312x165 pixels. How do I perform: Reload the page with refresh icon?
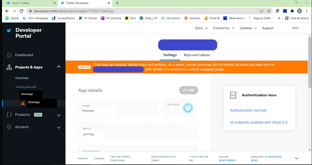pyautogui.click(x=21, y=11)
